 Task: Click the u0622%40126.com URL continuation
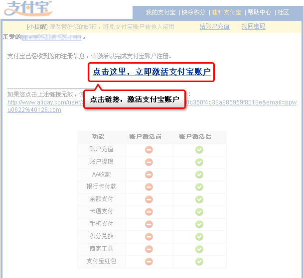(x=34, y=110)
